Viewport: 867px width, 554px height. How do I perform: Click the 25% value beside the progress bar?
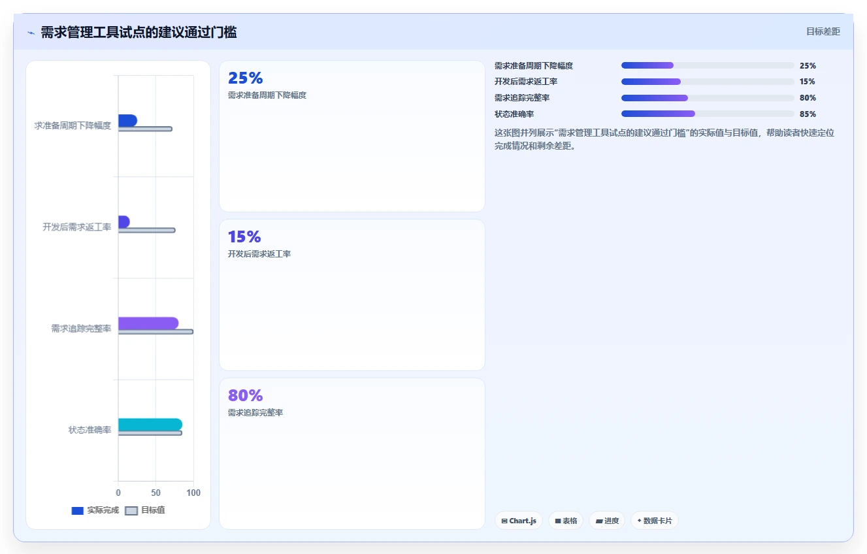point(808,66)
